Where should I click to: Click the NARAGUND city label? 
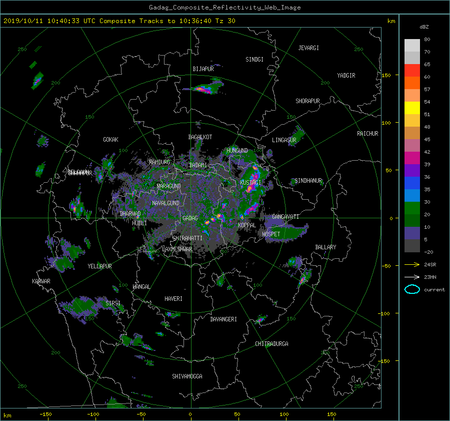(x=169, y=186)
